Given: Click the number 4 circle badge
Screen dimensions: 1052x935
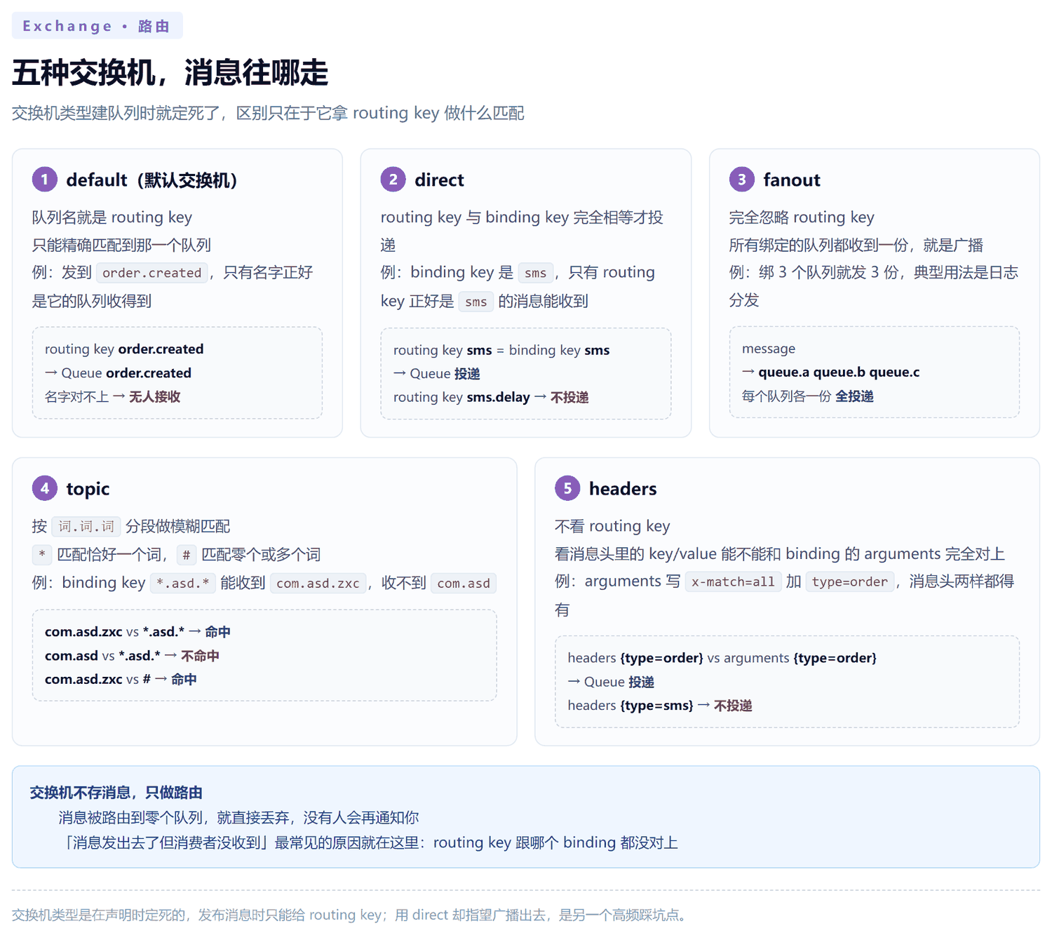Looking at the screenshot, I should click(45, 488).
